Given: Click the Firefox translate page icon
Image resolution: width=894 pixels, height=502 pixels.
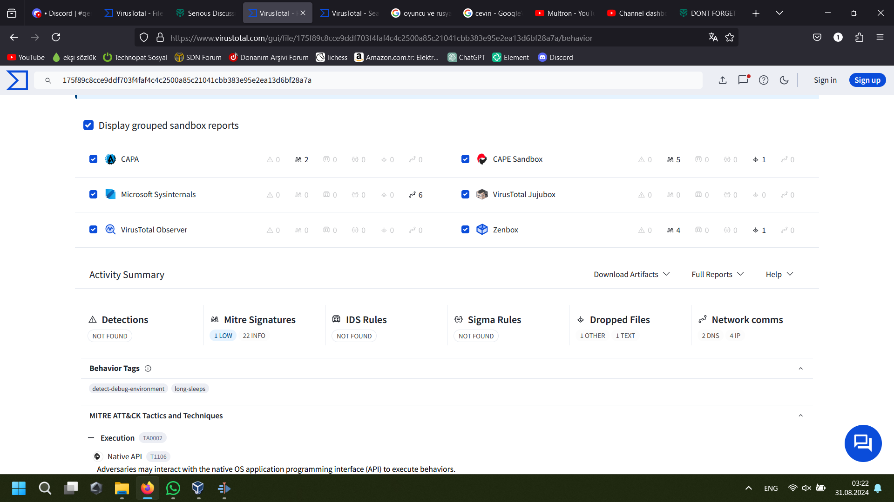Looking at the screenshot, I should point(713,38).
